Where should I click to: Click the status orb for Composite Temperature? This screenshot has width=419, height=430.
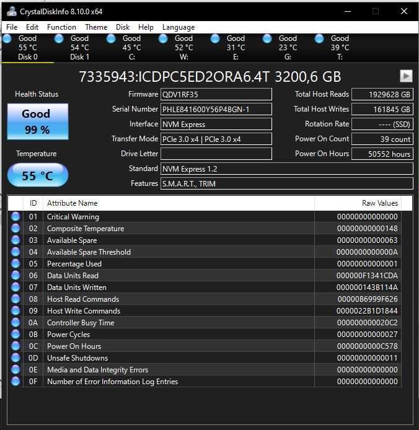(x=15, y=229)
